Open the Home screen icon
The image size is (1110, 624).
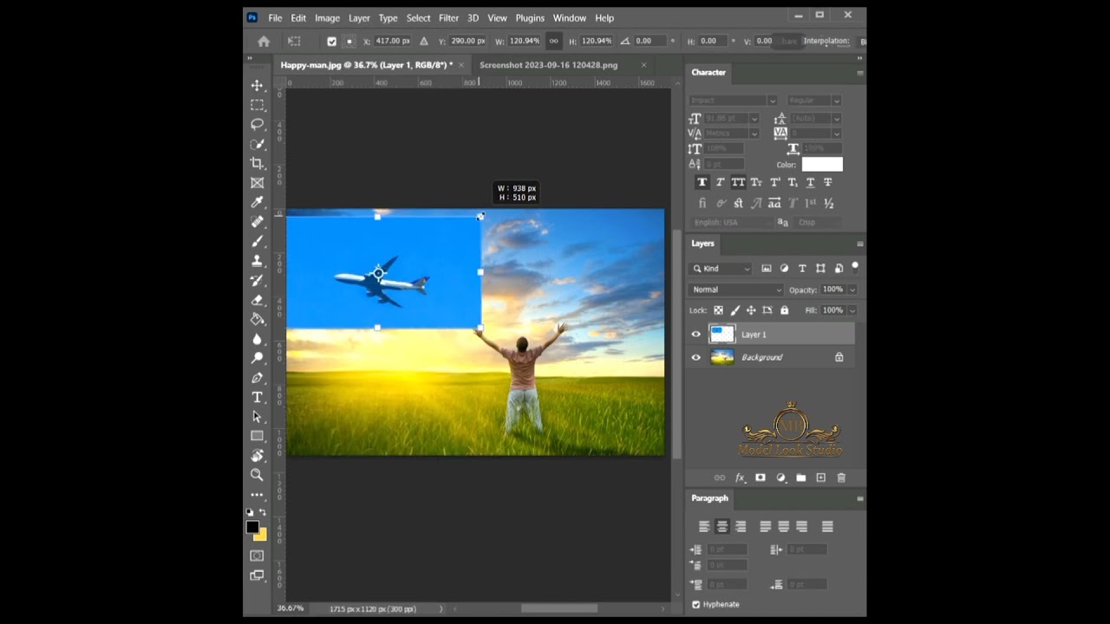pos(264,41)
